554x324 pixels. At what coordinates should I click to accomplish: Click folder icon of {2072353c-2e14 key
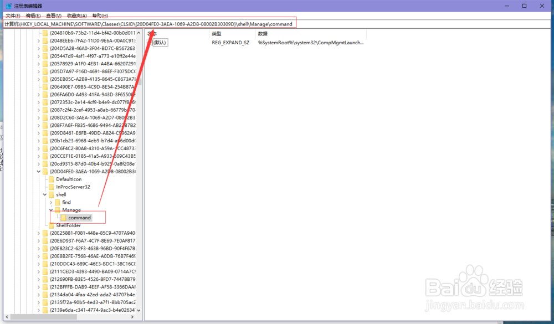[45, 102]
